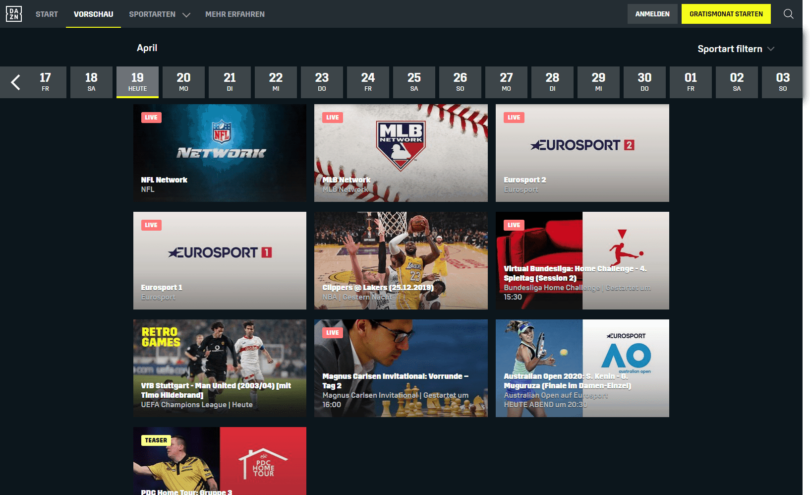Screen dimensions: 810x495
Task: Open Australian Open 2020 Kenin match thumbnail
Action: [x=582, y=368]
